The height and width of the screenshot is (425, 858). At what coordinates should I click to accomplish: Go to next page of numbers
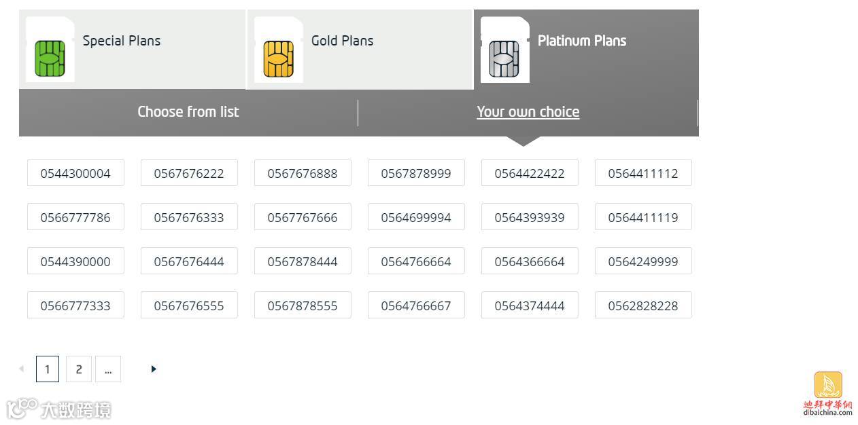point(154,369)
